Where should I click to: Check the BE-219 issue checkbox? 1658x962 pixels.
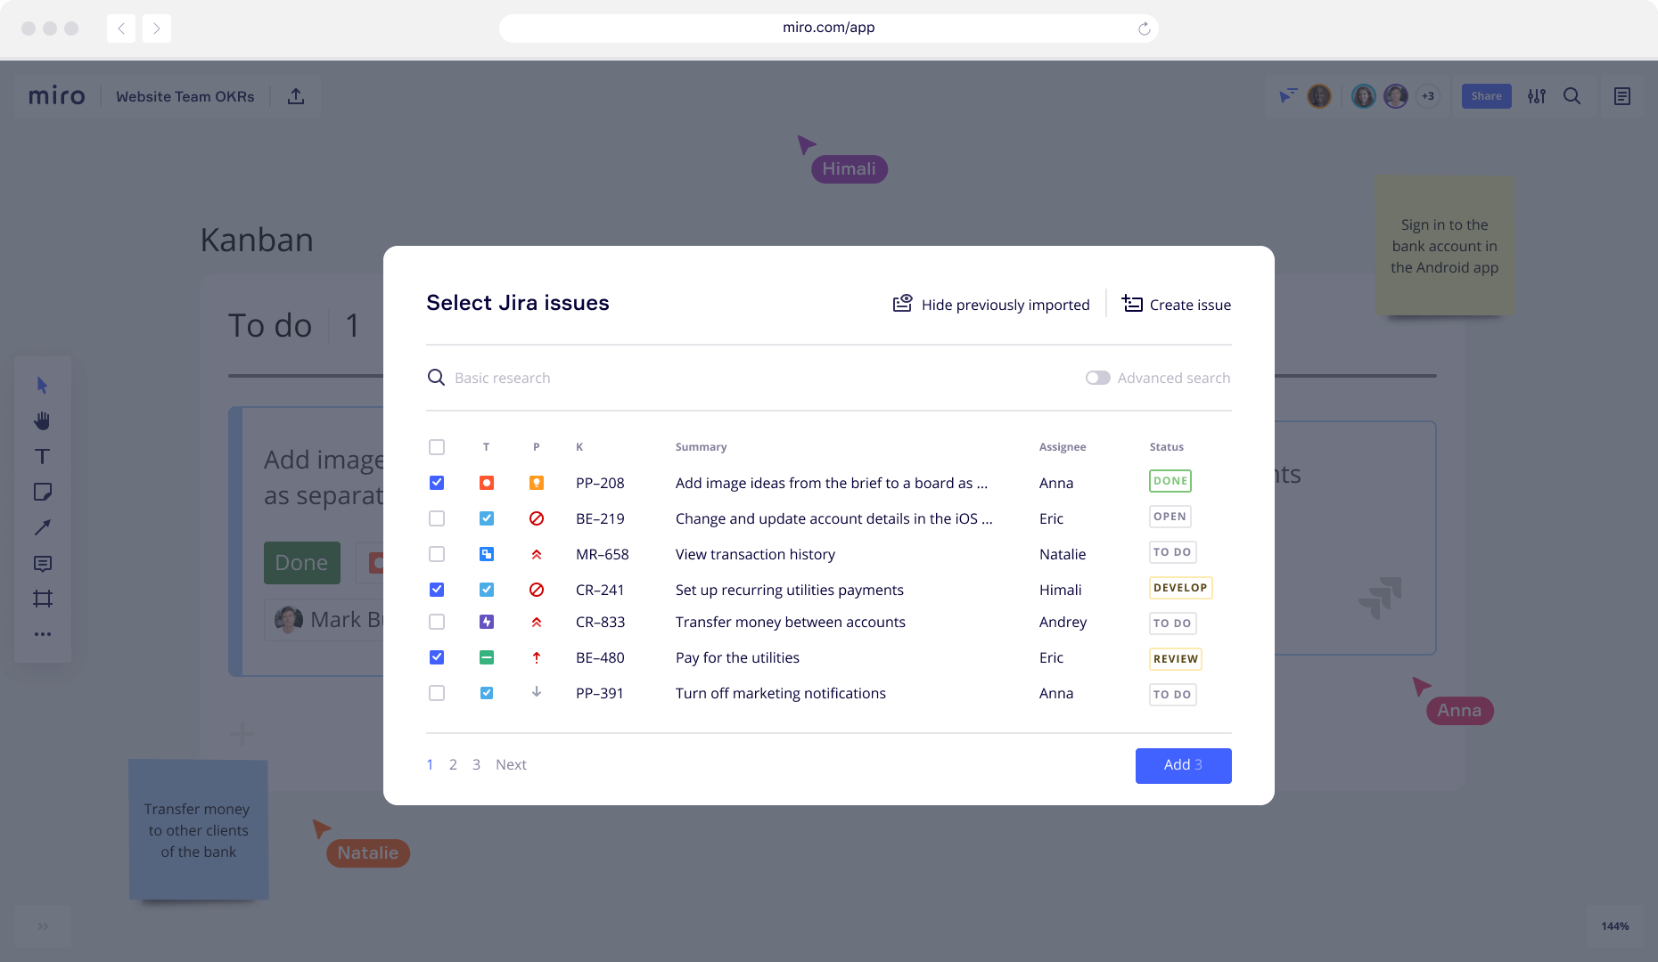(x=437, y=518)
